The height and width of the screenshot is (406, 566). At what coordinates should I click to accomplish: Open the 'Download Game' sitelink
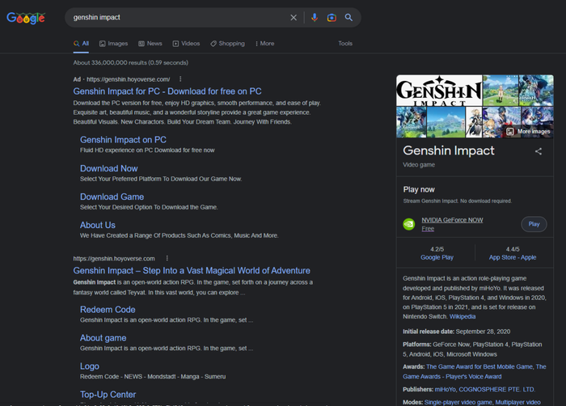tap(112, 197)
